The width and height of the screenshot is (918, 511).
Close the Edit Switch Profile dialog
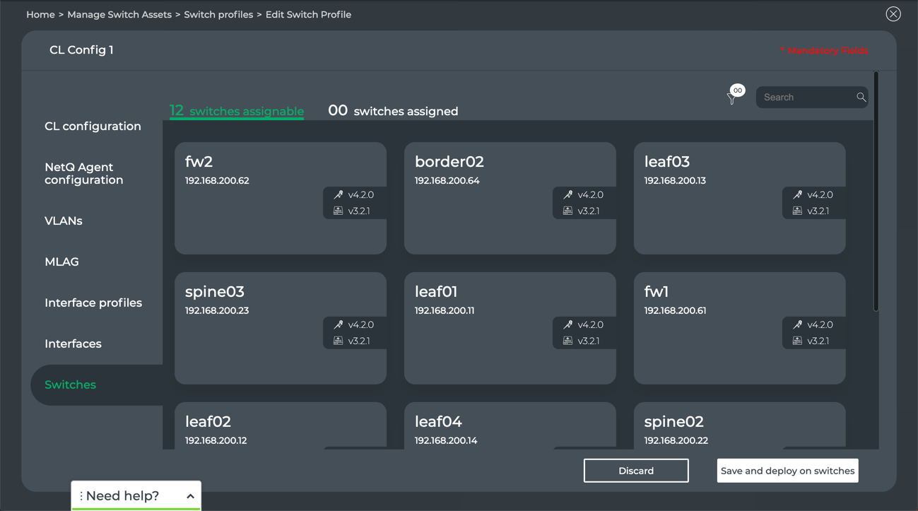(893, 14)
